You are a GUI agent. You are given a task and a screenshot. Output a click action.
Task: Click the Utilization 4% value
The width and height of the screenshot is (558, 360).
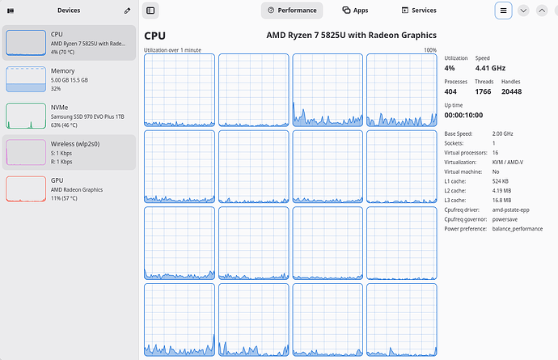[450, 68]
